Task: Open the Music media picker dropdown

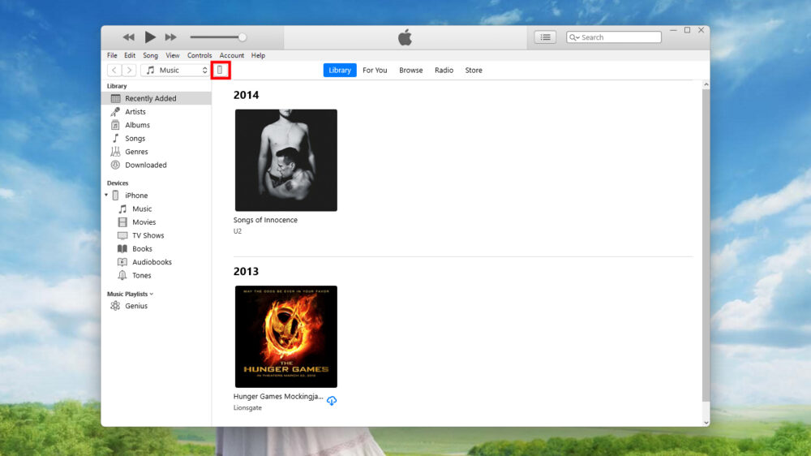Action: tap(175, 70)
